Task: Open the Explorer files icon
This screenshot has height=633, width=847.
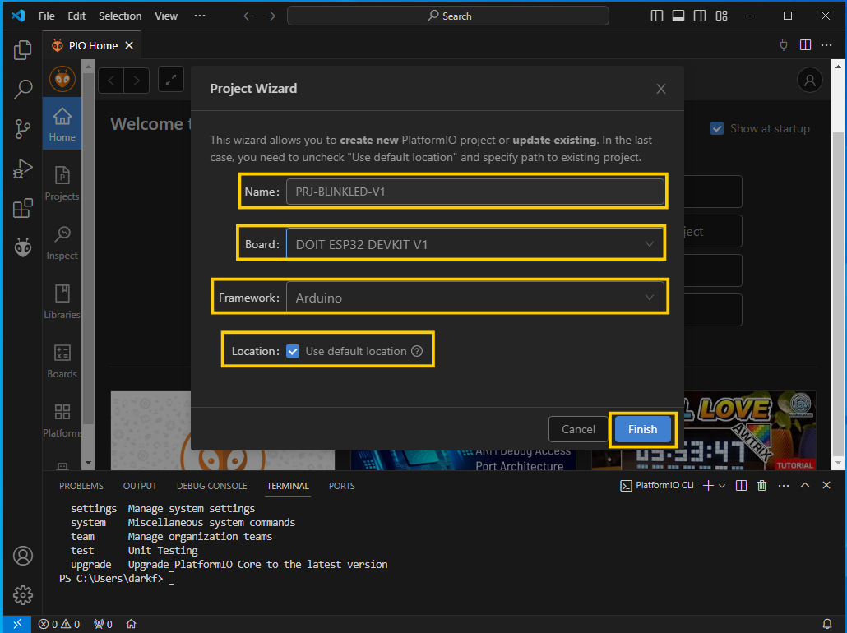Action: pyautogui.click(x=23, y=50)
